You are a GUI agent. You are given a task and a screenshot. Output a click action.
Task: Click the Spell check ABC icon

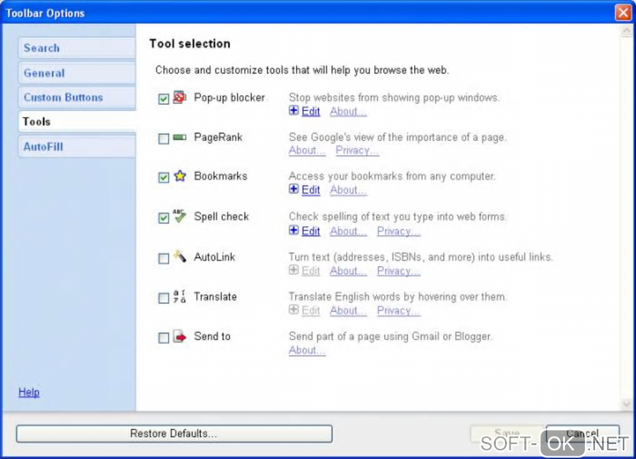point(180,216)
